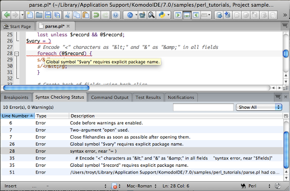
Task: Select line 26 Global symbol $vary error
Action: [x=142, y=144]
